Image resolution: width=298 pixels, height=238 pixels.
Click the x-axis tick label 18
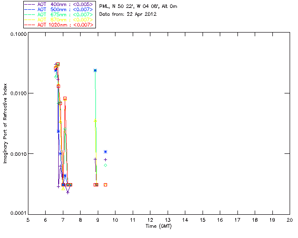pos(255,220)
